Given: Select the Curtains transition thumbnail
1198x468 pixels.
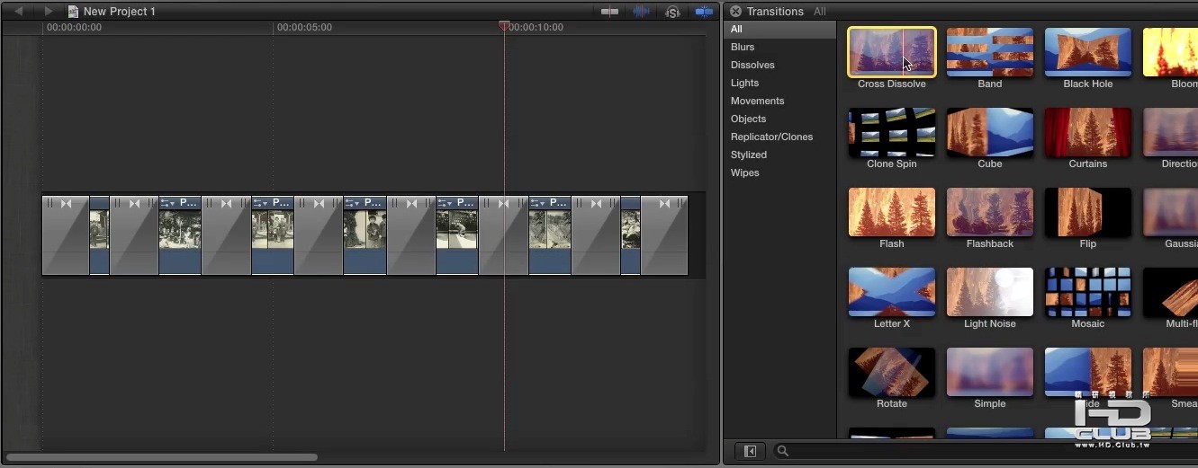Looking at the screenshot, I should coord(1088,132).
